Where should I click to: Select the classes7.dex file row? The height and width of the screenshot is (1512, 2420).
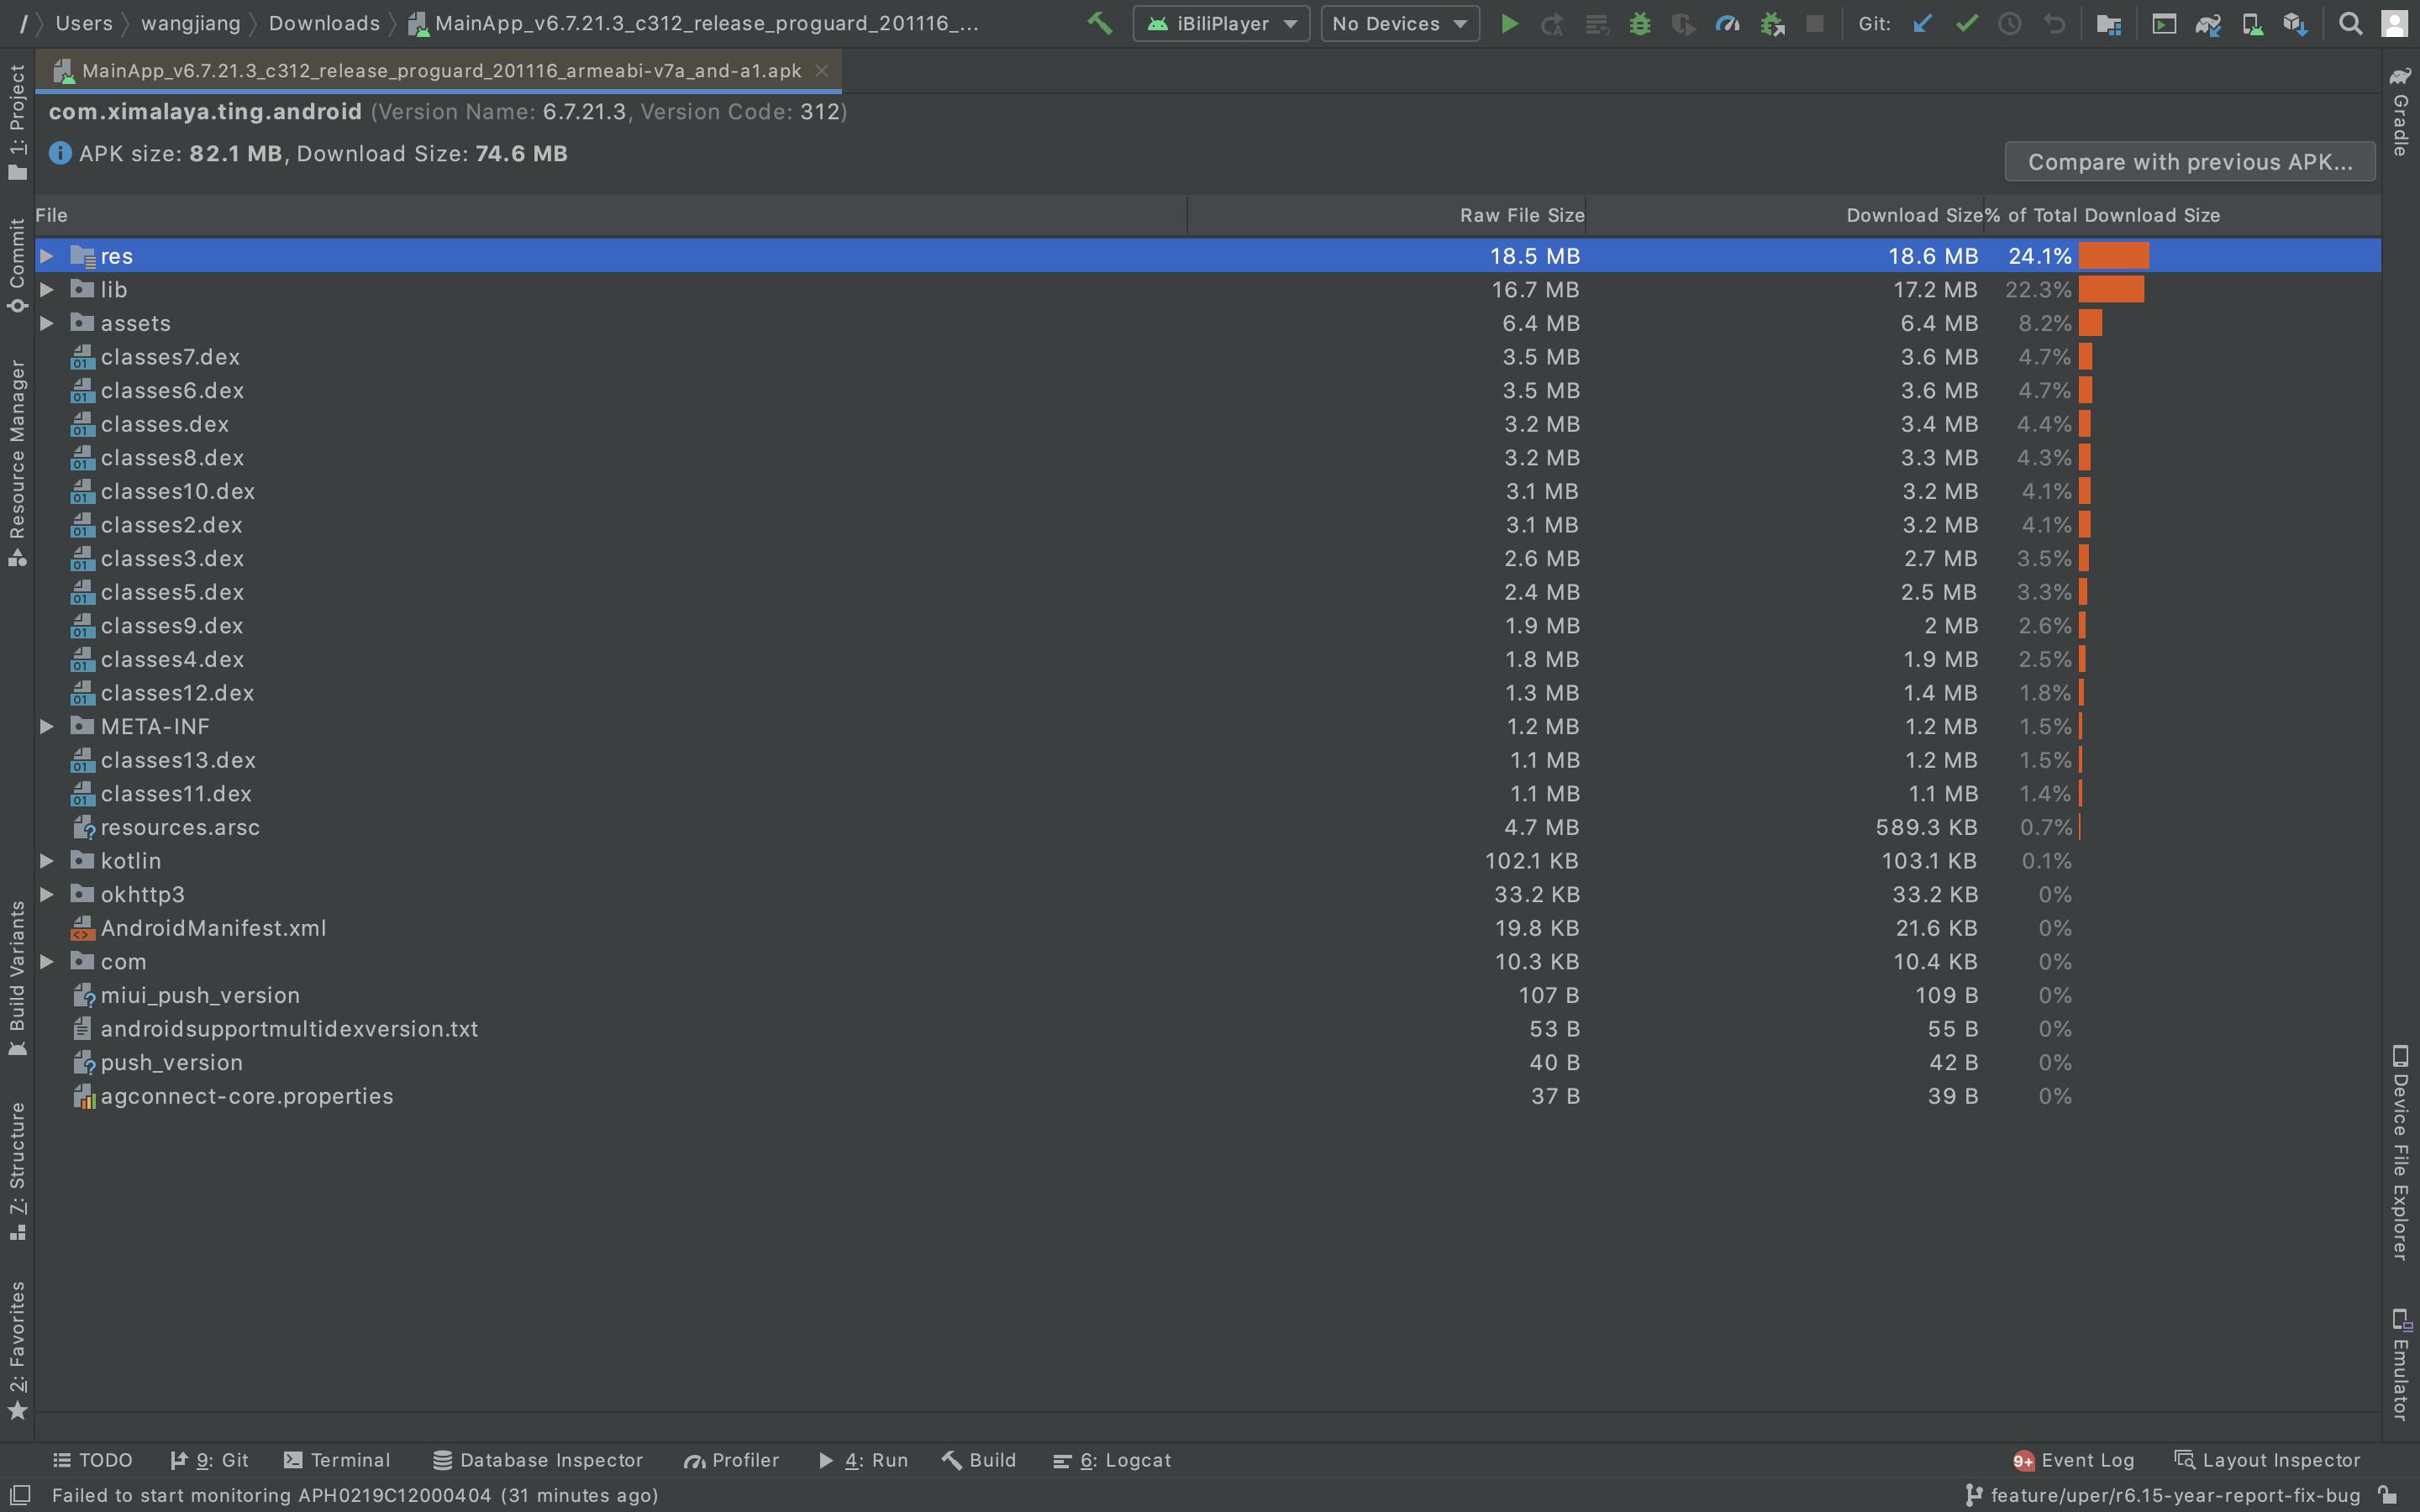click(x=170, y=357)
